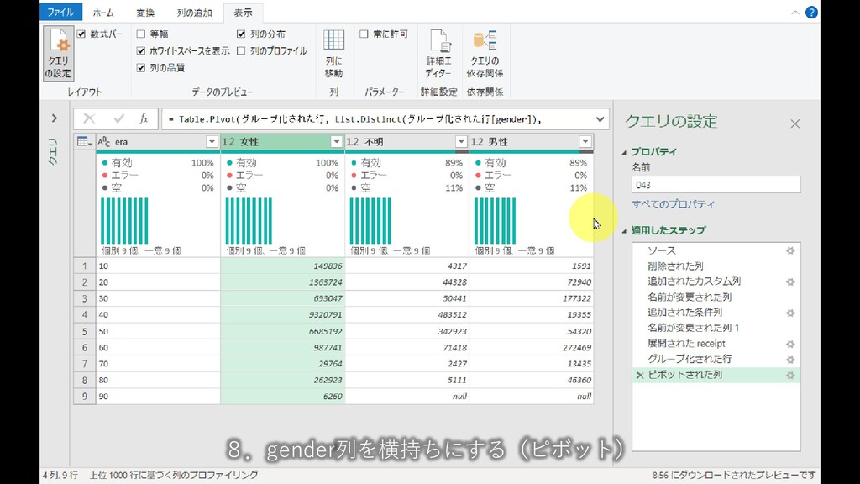Open gear settings for ソース step
The image size is (860, 484).
click(x=790, y=250)
